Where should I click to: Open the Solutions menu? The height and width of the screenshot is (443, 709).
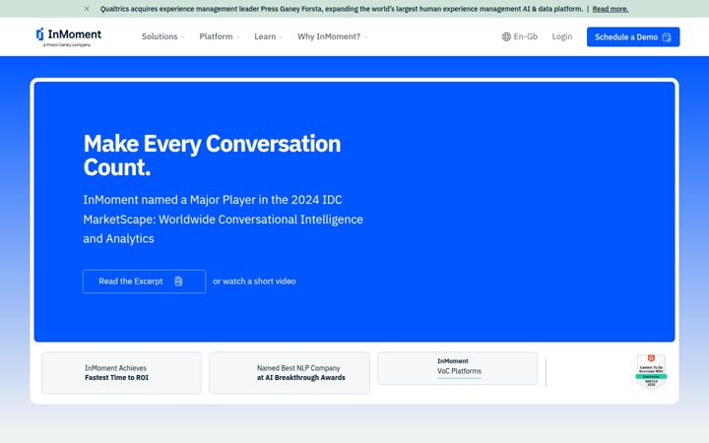click(x=160, y=36)
